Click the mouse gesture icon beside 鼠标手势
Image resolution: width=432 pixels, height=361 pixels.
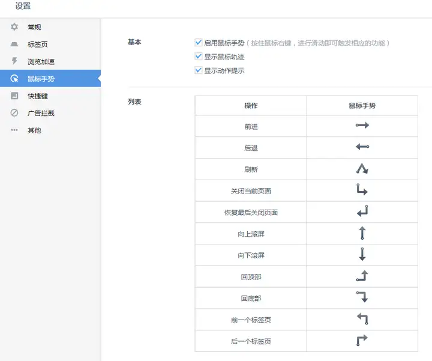(14, 79)
